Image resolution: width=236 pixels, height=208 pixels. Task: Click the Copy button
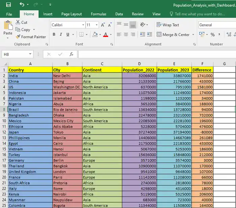tap(23, 30)
